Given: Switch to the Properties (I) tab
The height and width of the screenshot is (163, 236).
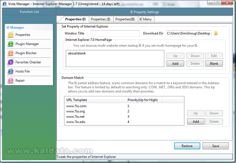Looking at the screenshot, I should tap(75, 19).
